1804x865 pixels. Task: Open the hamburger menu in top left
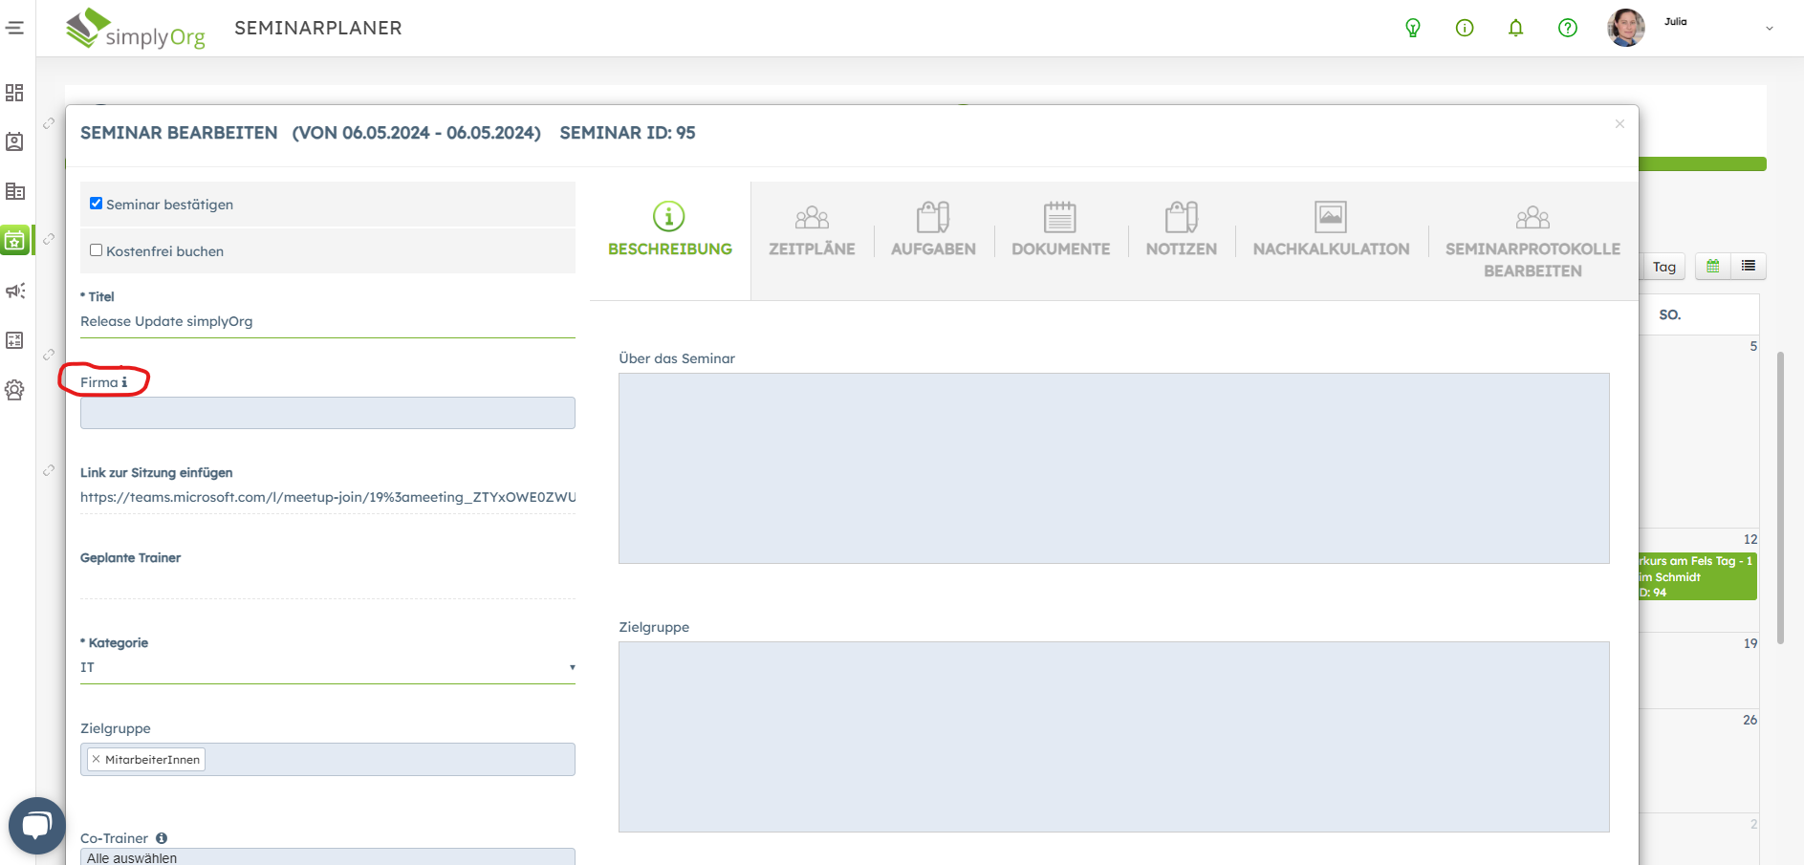[14, 28]
